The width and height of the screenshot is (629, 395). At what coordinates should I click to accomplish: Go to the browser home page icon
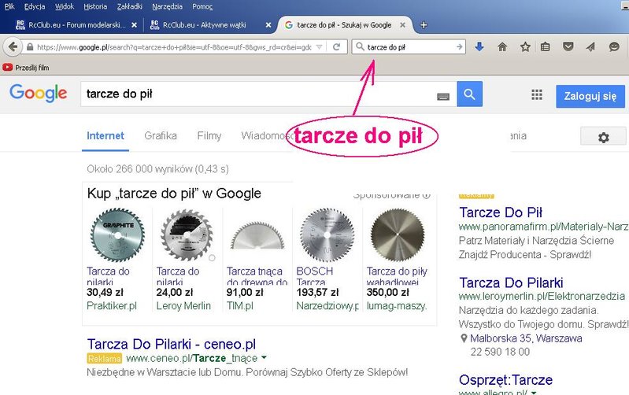(x=501, y=47)
